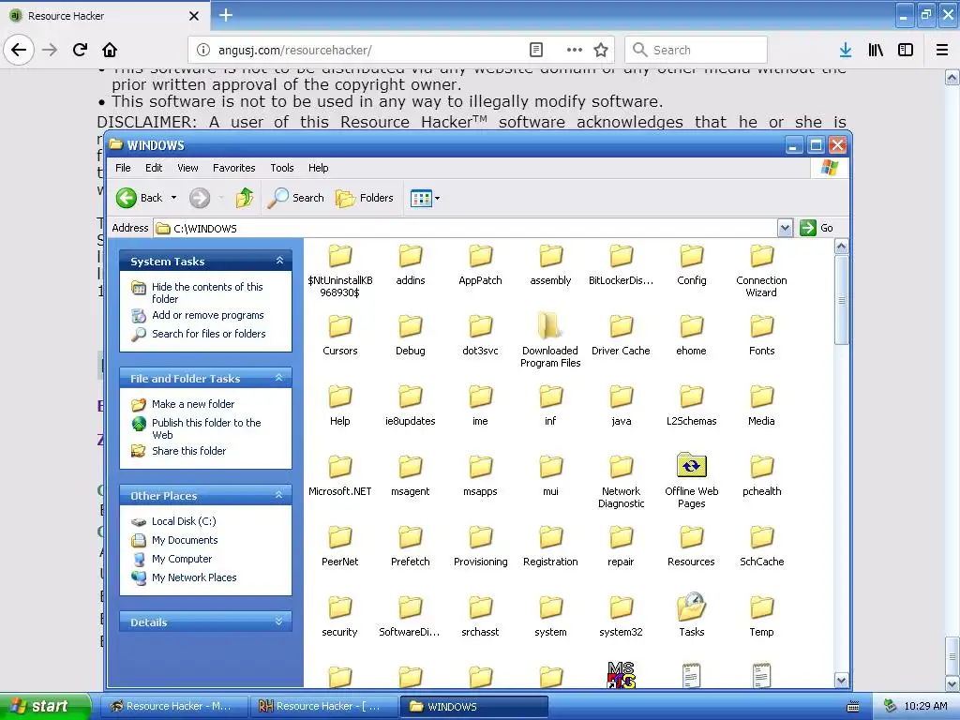Click Search for files or folders
Screen dimensions: 960x720
[x=209, y=334]
